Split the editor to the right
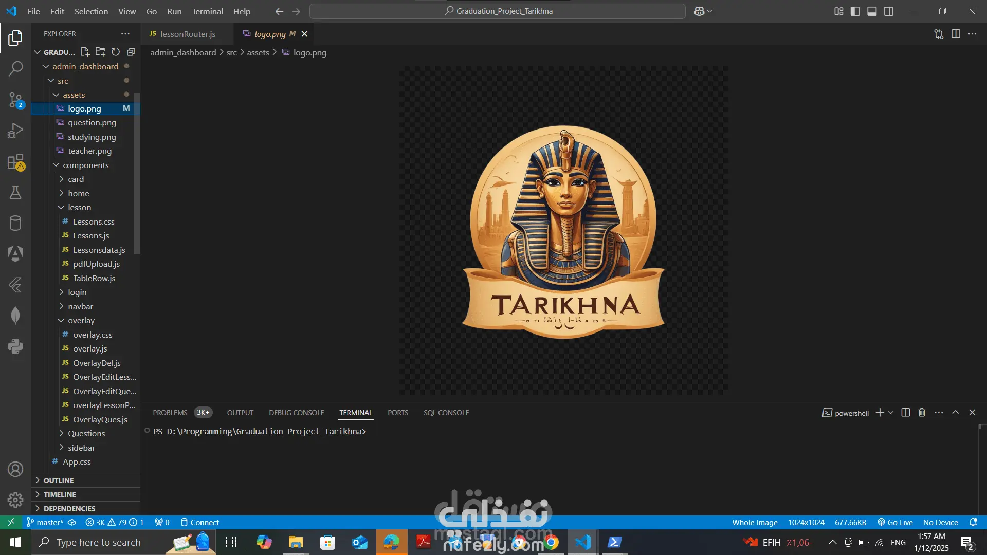Image resolution: width=987 pixels, height=555 pixels. click(x=956, y=34)
